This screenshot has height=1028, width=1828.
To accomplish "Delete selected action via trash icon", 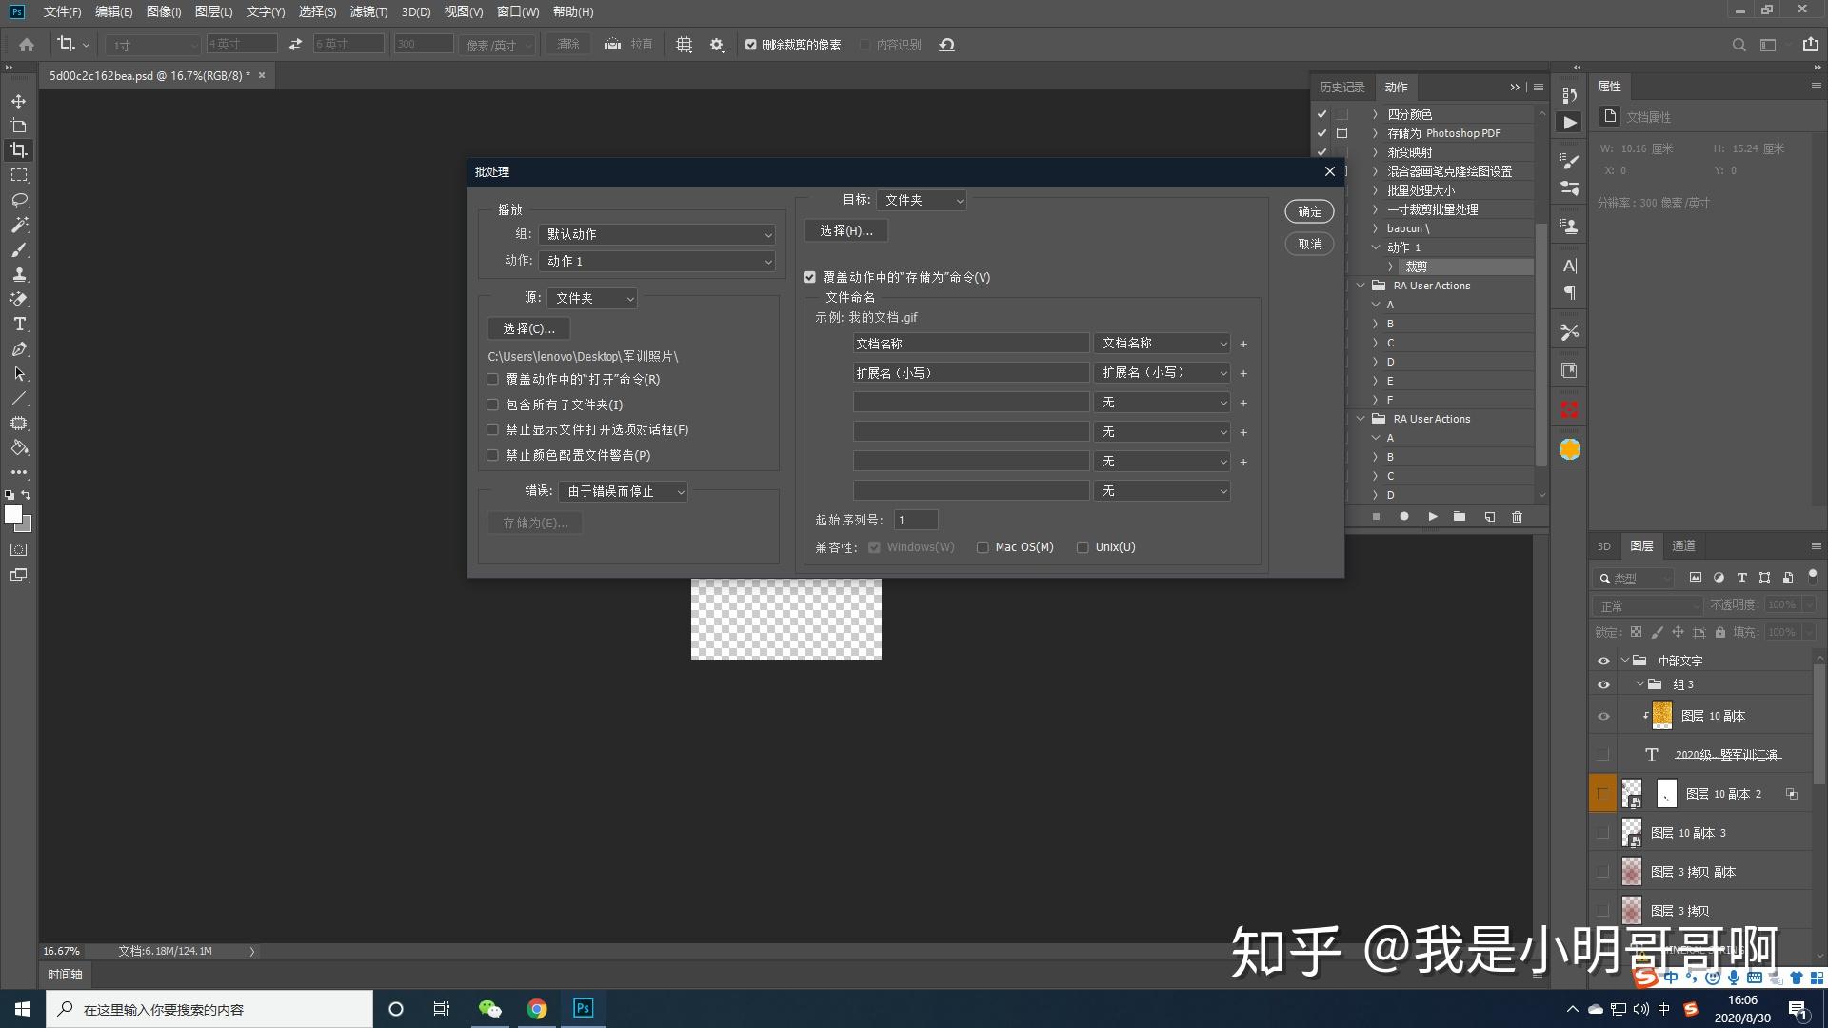I will point(1517,516).
